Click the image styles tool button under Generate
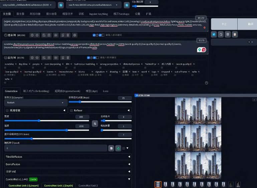This screenshot has width=257, height=188. [x=228, y=35]
